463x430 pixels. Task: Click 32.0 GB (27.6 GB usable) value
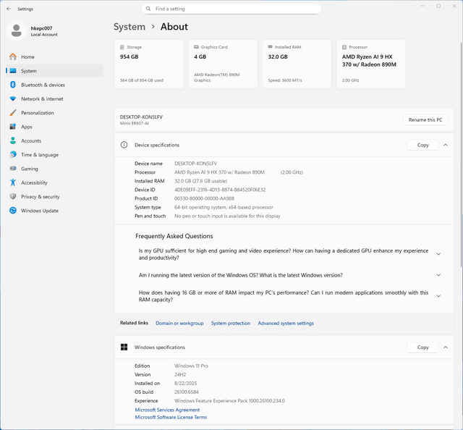[x=201, y=181]
